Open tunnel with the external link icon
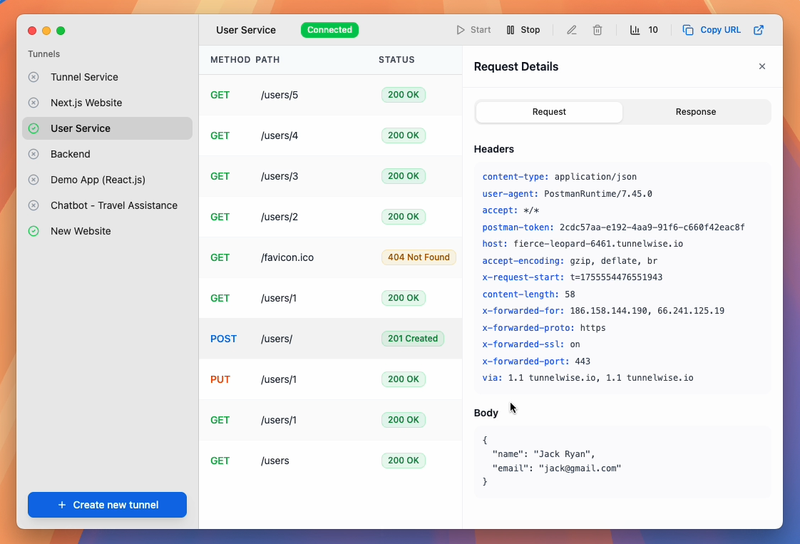Image resolution: width=800 pixels, height=544 pixels. point(759,30)
